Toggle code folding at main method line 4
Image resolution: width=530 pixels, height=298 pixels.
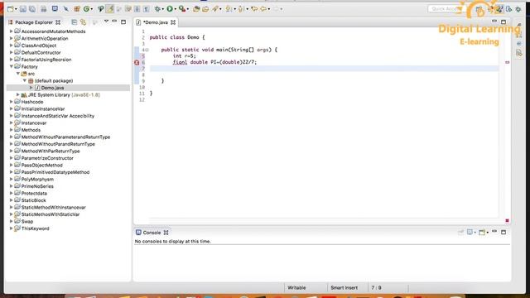pos(147,50)
